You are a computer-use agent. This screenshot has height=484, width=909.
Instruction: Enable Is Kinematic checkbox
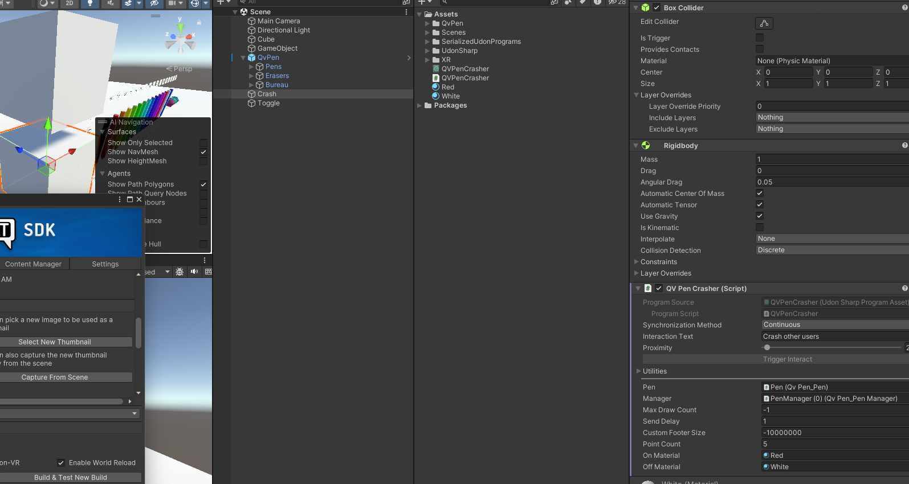click(760, 228)
